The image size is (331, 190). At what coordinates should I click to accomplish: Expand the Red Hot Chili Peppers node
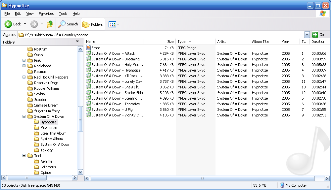click(24, 77)
